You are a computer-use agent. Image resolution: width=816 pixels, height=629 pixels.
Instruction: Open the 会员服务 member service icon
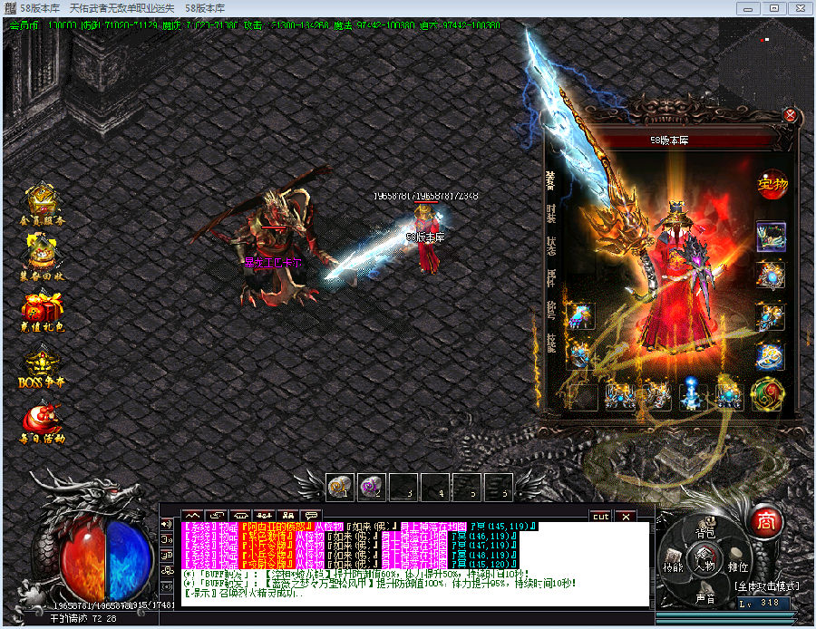click(x=42, y=203)
